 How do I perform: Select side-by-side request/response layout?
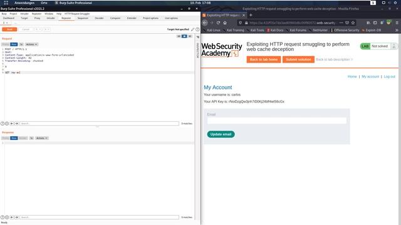(x=179, y=36)
